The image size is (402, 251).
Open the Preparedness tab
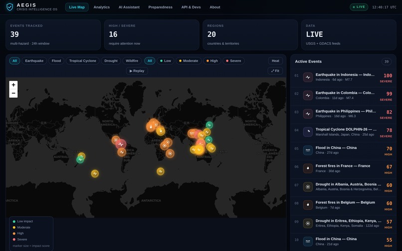(x=160, y=7)
